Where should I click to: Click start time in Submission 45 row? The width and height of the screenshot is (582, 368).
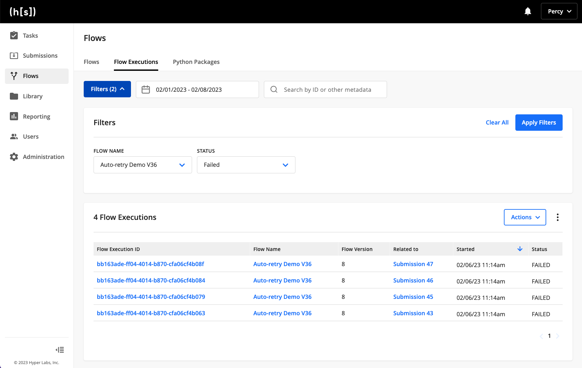[x=481, y=298]
